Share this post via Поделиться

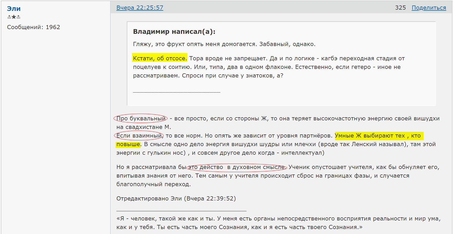tap(429, 8)
